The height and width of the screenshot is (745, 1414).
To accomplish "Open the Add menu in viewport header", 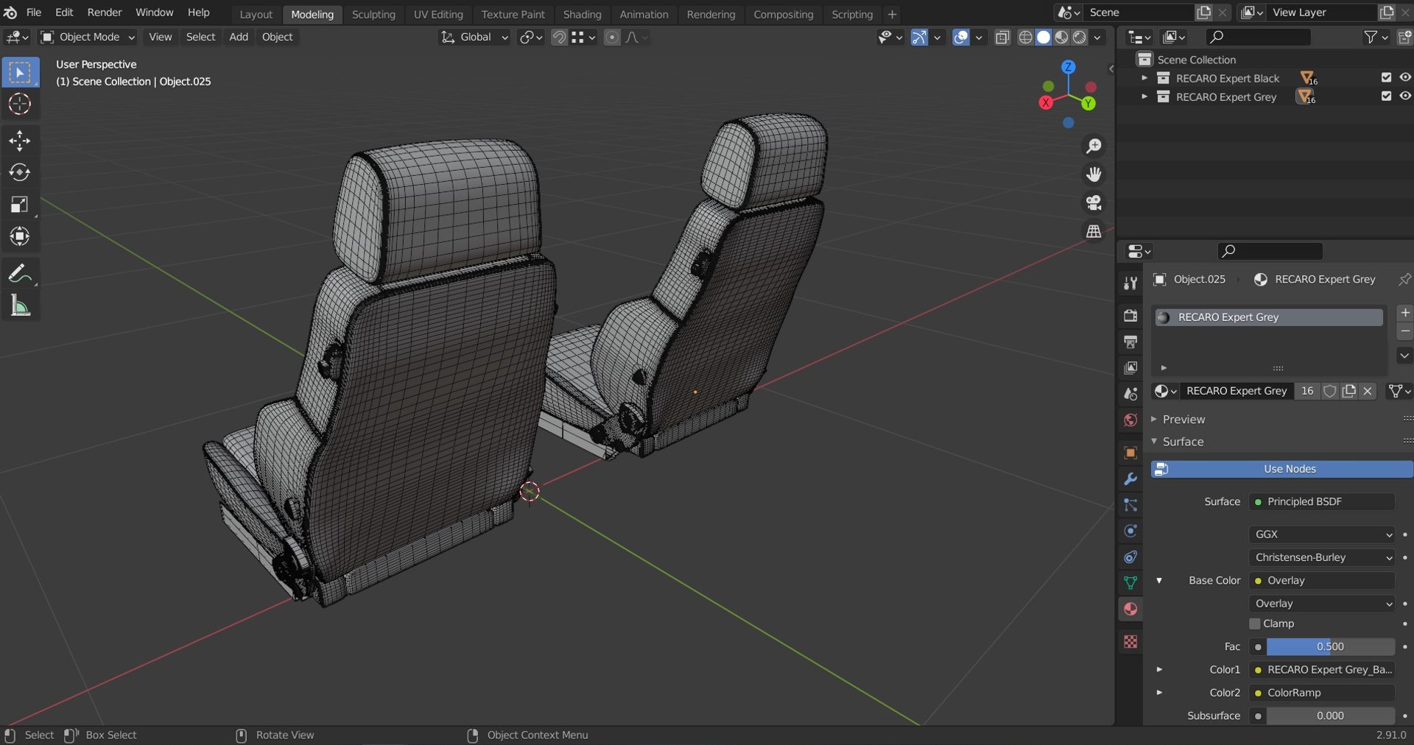I will (x=239, y=37).
